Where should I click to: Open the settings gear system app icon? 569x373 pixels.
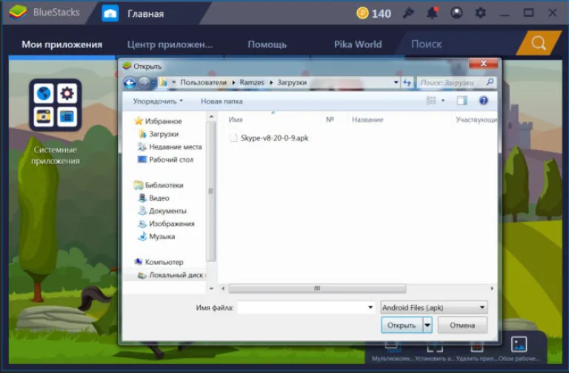[67, 93]
